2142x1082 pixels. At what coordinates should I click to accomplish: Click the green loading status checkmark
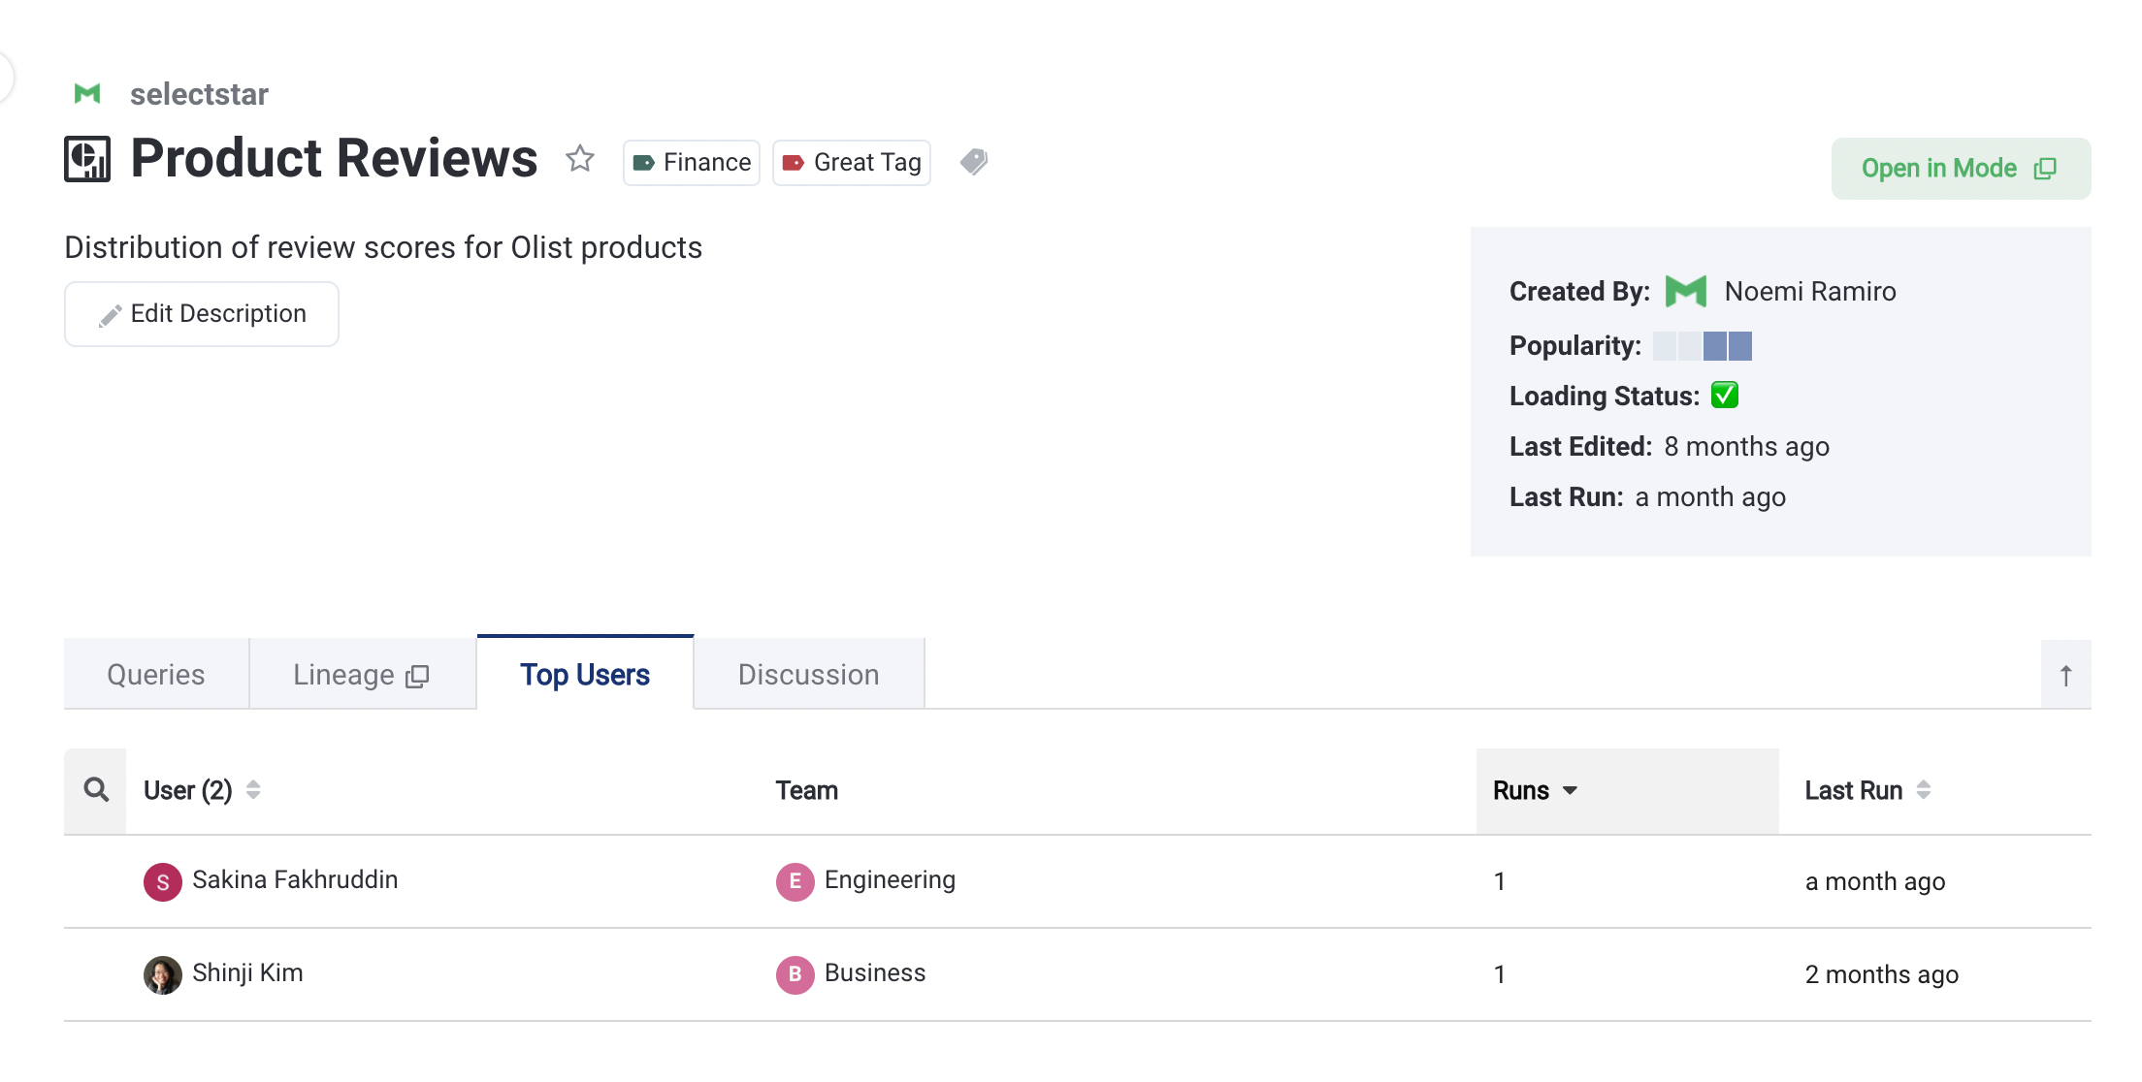1725,396
